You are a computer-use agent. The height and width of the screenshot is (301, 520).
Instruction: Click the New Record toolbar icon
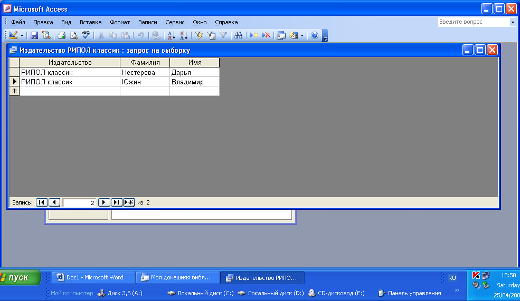tap(254, 35)
